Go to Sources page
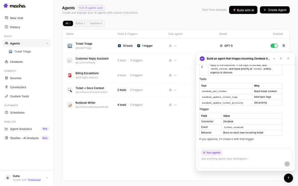298x186 pixels. 16,78
